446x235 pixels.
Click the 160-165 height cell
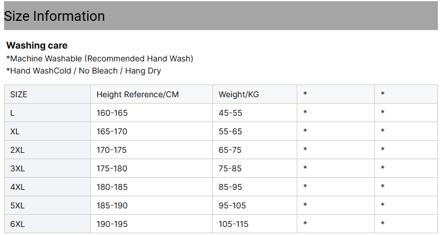tap(152, 113)
